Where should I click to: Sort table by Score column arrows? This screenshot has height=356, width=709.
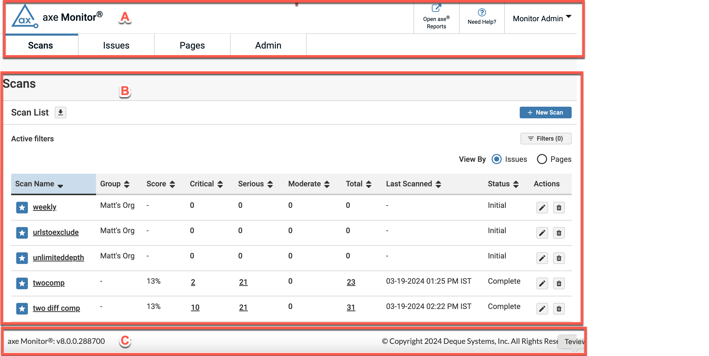point(172,184)
